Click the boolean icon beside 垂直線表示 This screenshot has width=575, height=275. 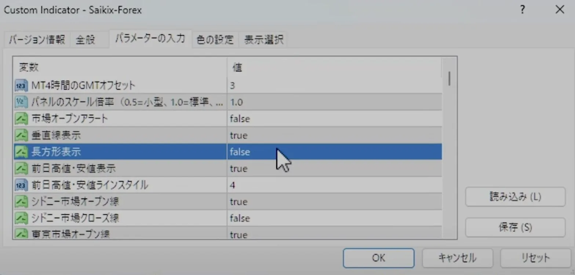[x=21, y=135]
